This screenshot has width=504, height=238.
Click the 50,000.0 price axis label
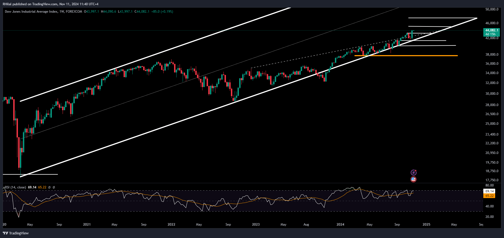coord(492,9)
